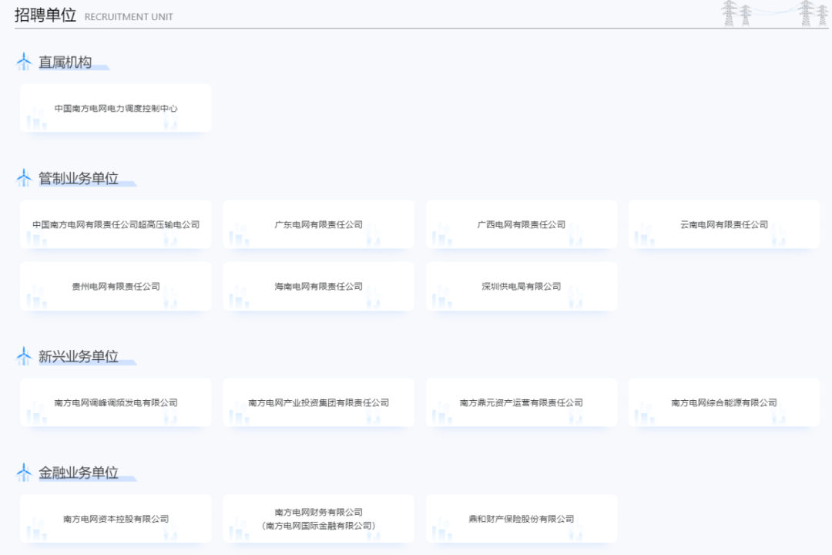
Task: Click the 直属机构 section heading
Action: point(65,62)
